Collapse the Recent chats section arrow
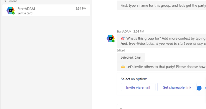 [5, 1]
